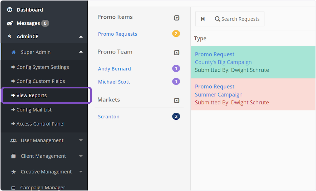Click the Super Admin flame icon
This screenshot has width=316, height=191.
click(14, 52)
